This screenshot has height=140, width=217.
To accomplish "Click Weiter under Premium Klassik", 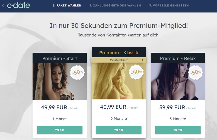I will coord(119,130).
